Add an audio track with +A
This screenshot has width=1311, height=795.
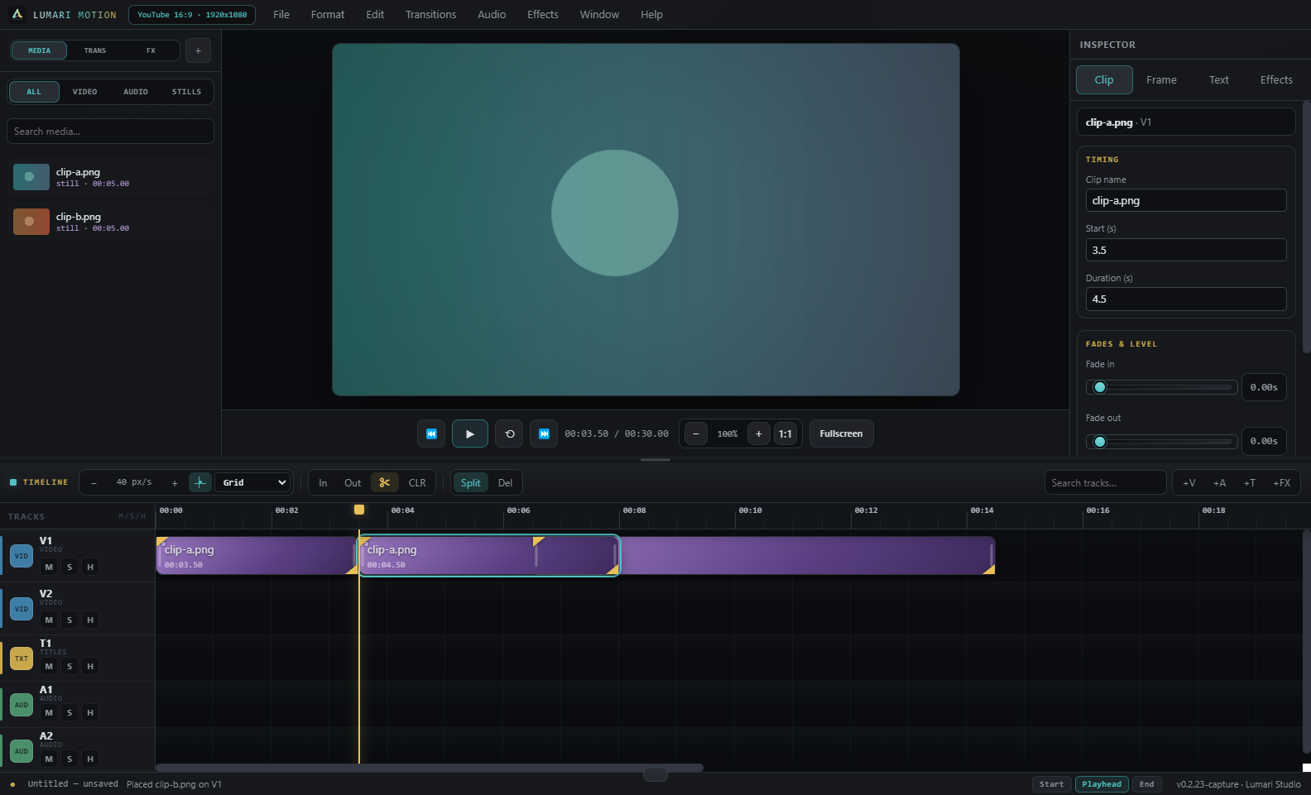1219,483
